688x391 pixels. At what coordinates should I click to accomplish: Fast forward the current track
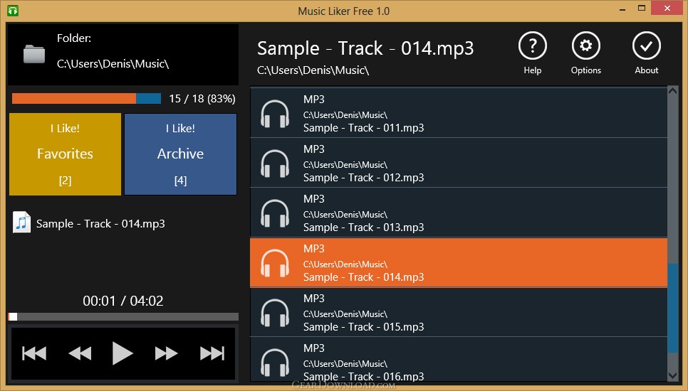pyautogui.click(x=166, y=353)
